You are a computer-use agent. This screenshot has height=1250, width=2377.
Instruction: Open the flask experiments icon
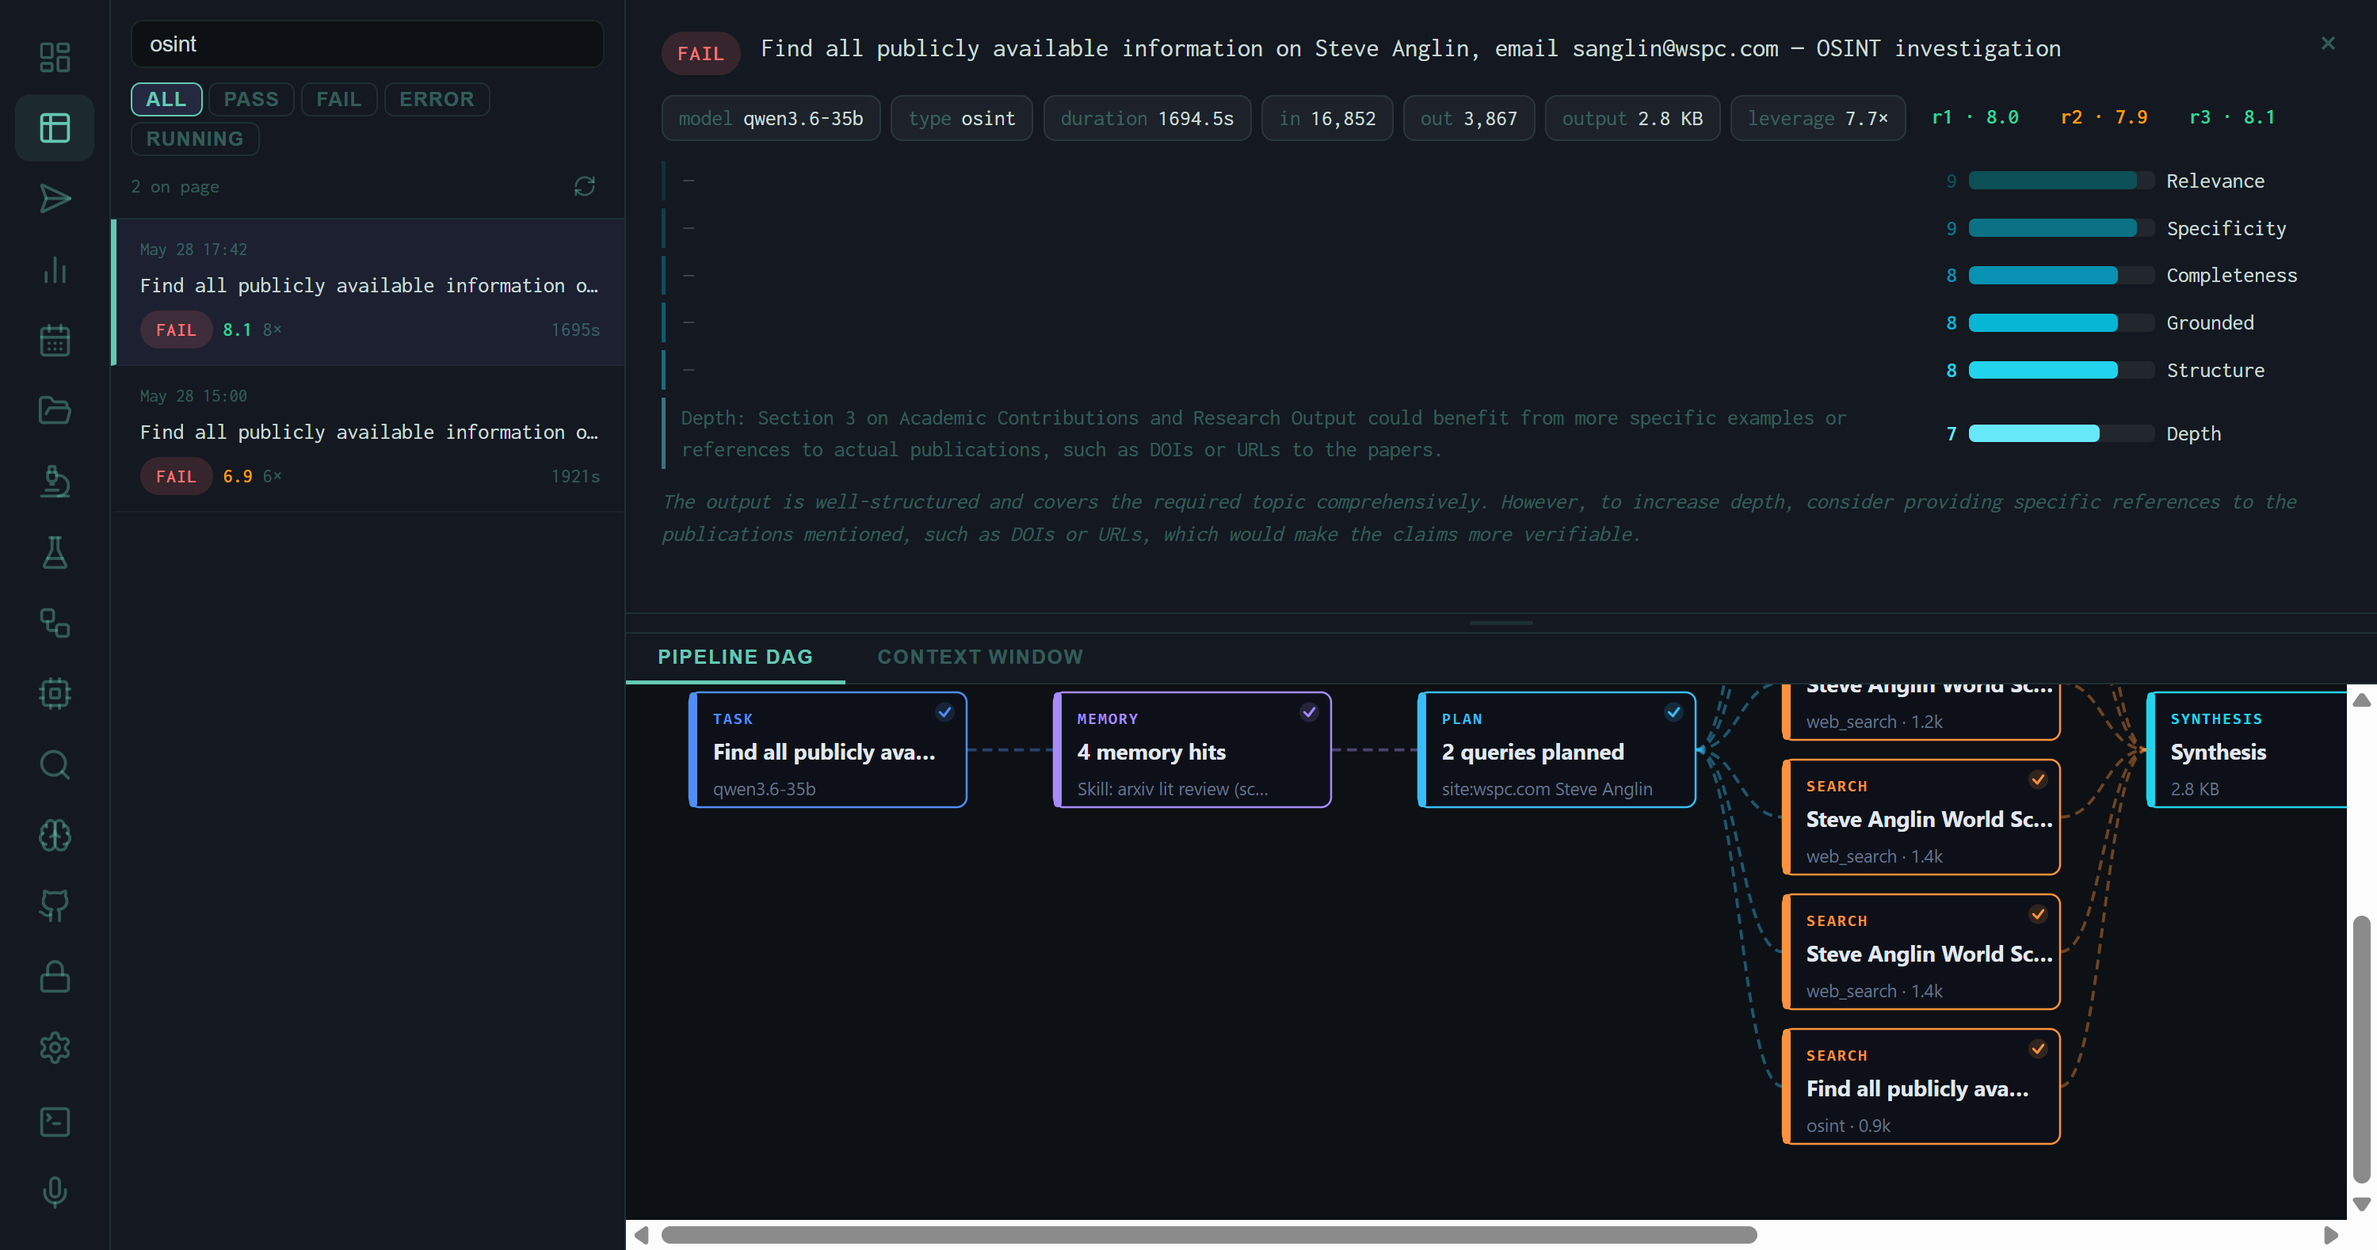55,553
